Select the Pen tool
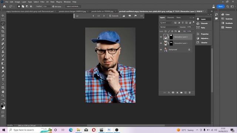 tap(3, 75)
